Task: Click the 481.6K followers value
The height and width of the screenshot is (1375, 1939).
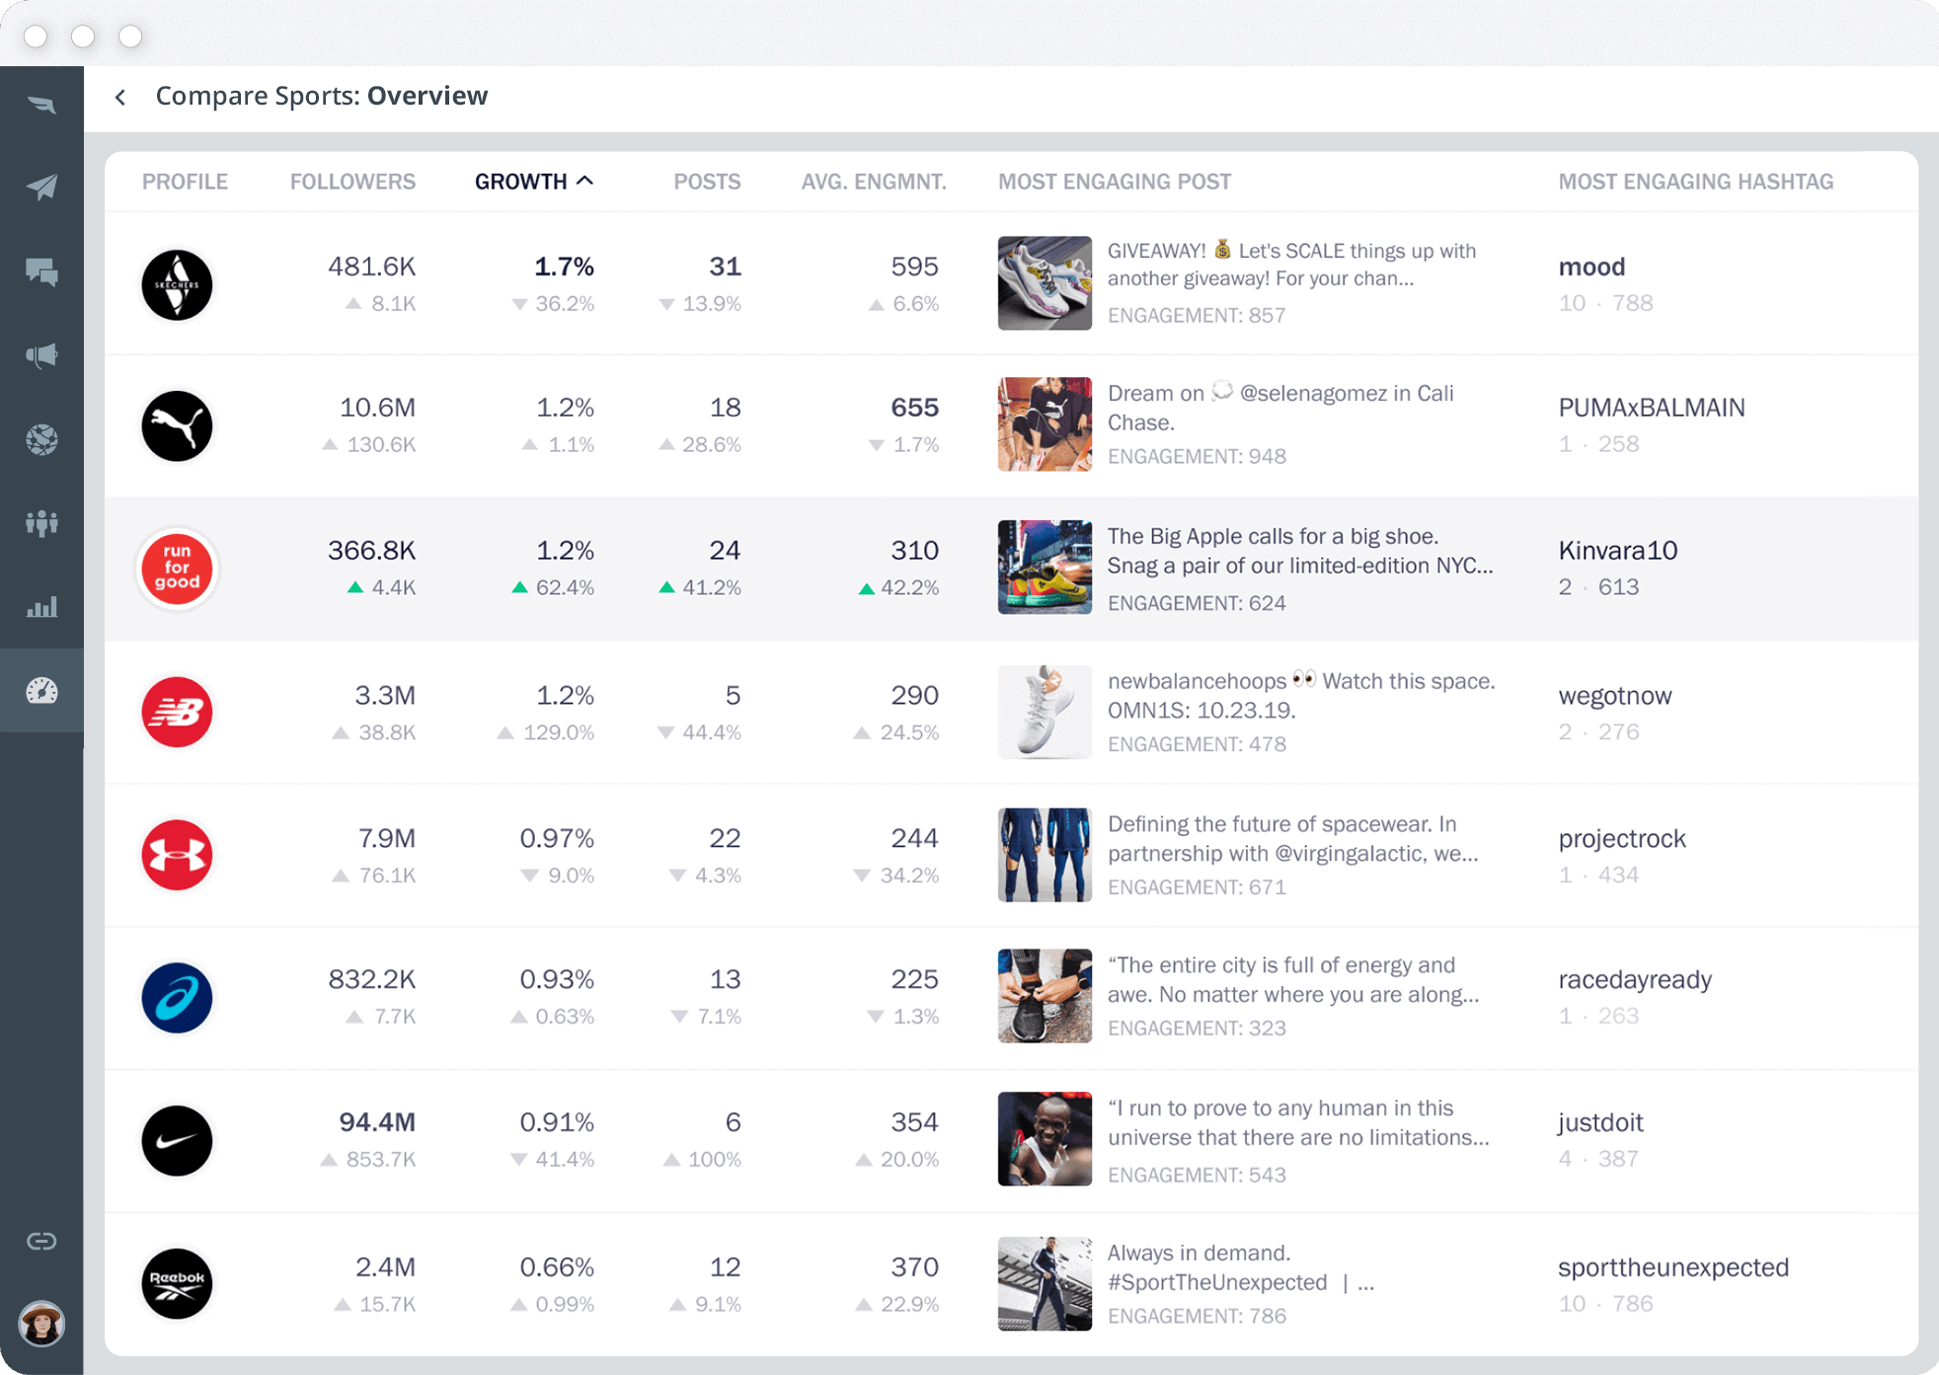Action: pyautogui.click(x=371, y=267)
